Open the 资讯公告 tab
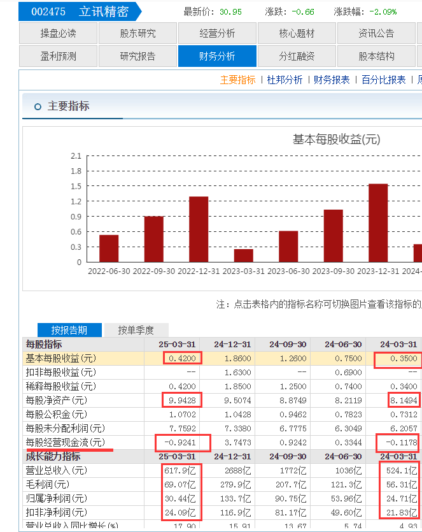Screen dimensions: 422x532 tap(376, 33)
